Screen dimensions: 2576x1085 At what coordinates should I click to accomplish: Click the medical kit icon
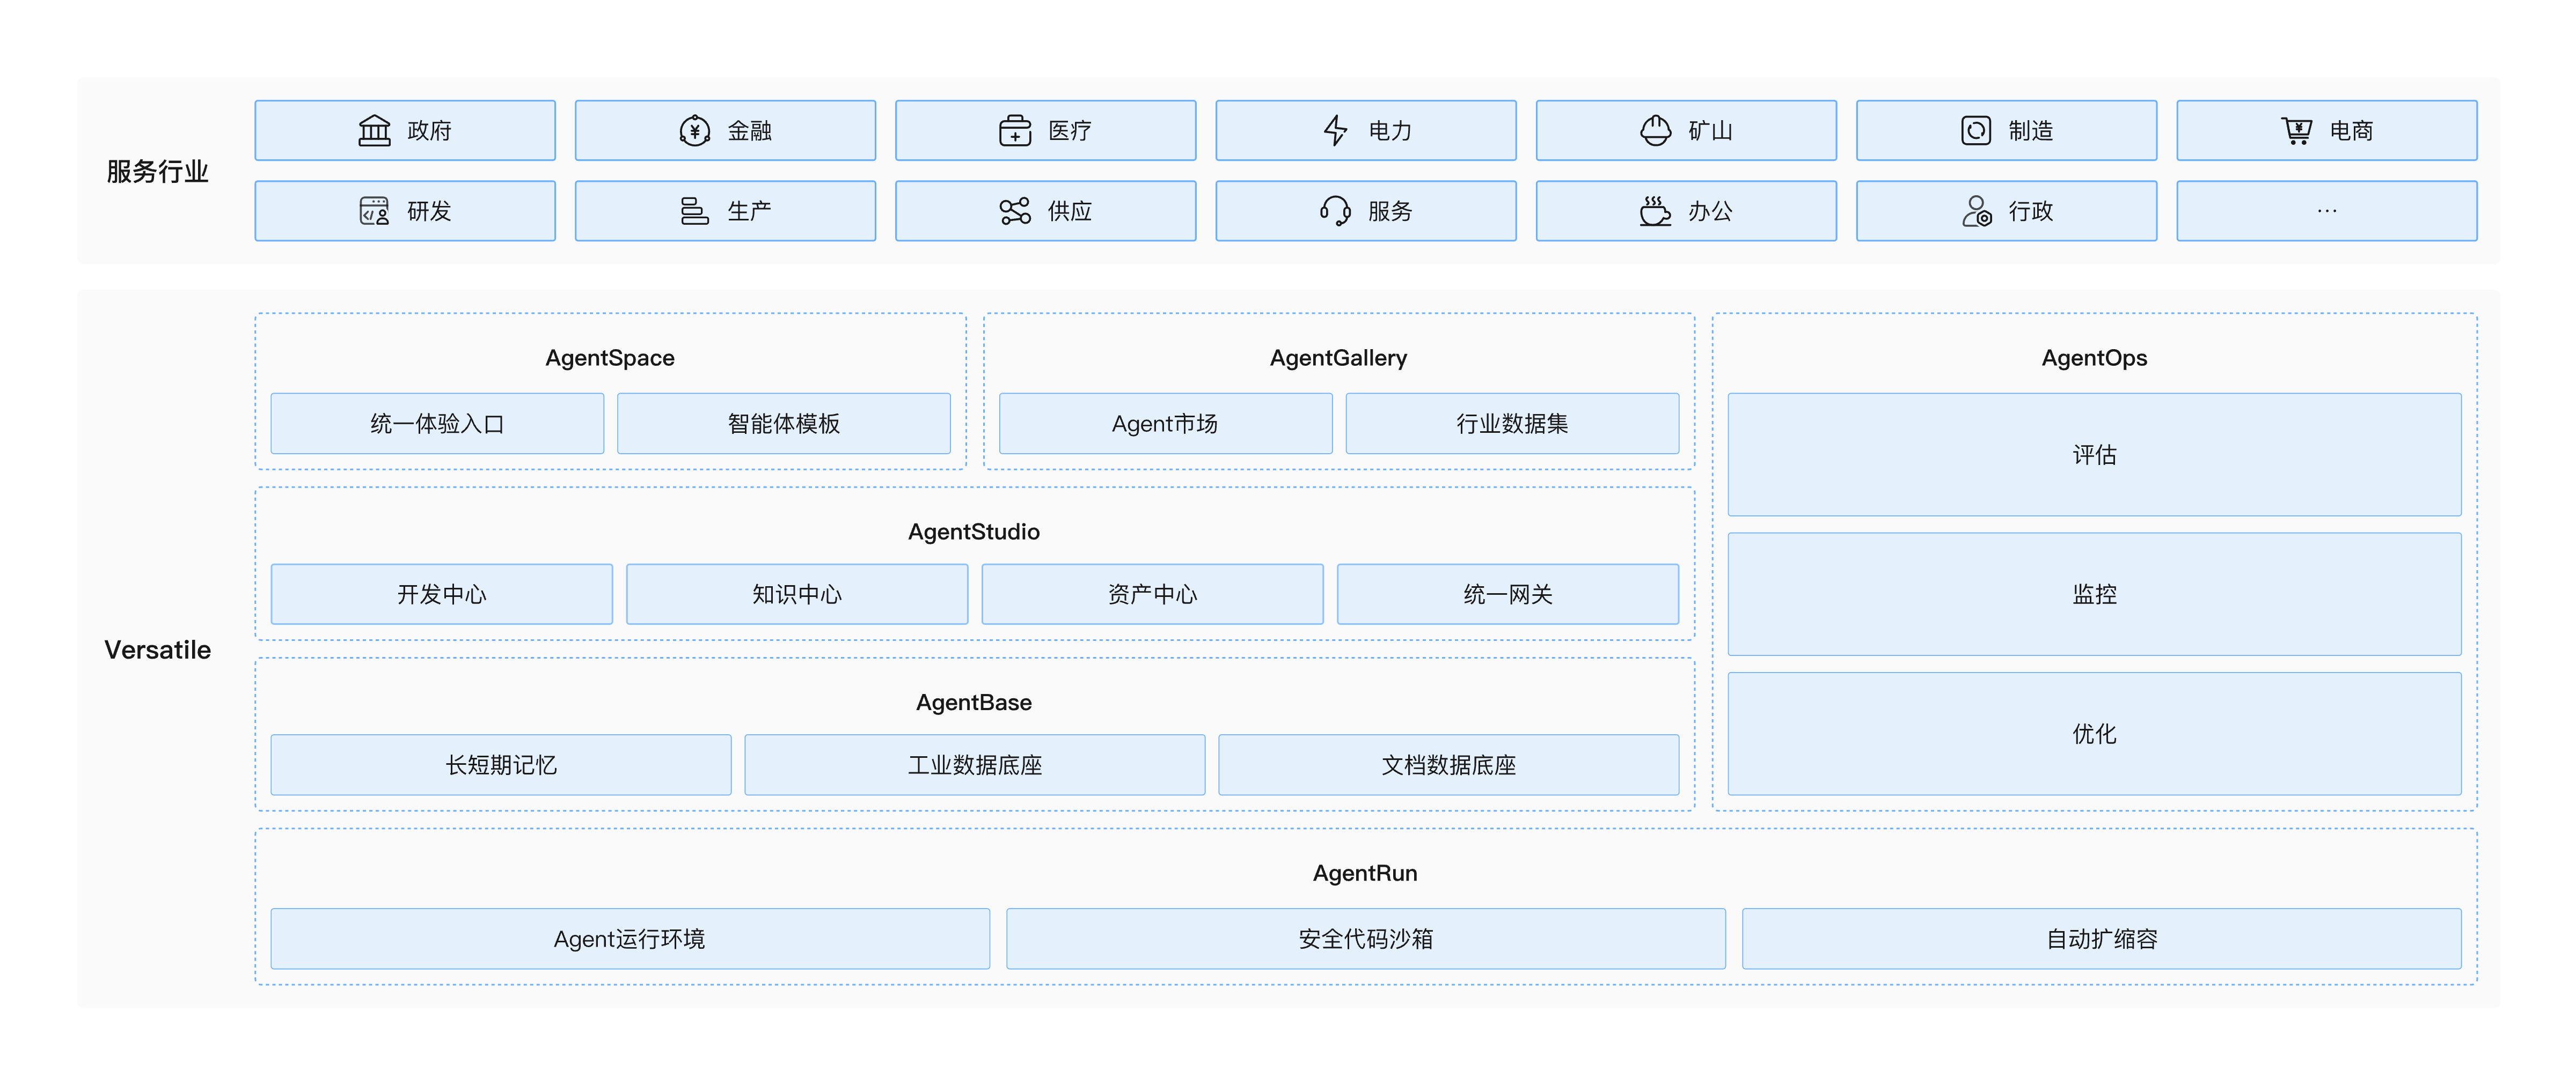pyautogui.click(x=1014, y=131)
